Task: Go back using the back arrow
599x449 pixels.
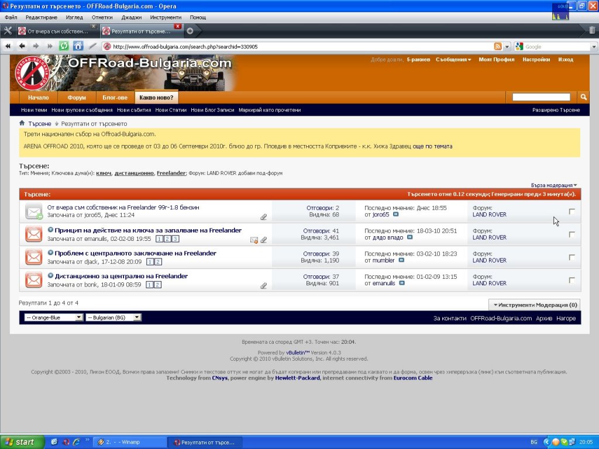Action: [x=22, y=46]
